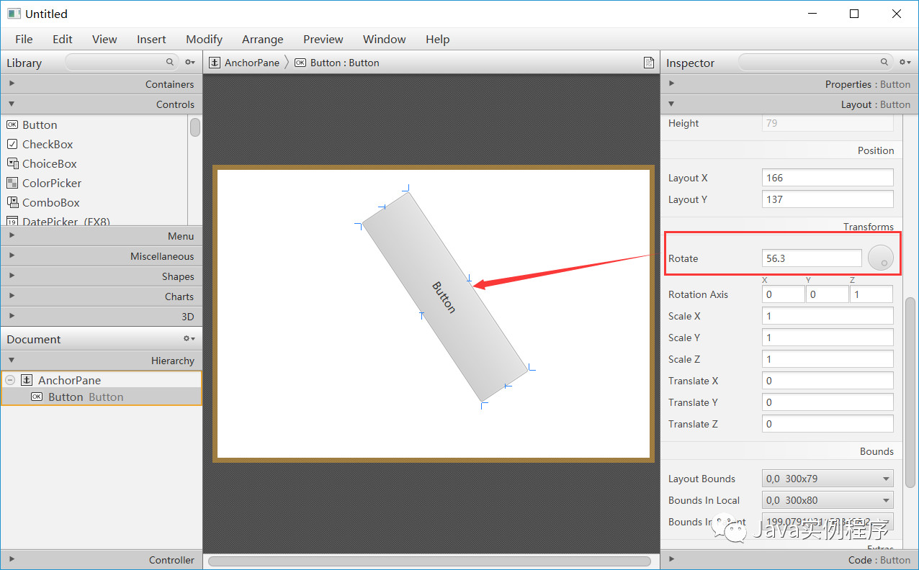Open the Help menu
The width and height of the screenshot is (919, 570).
[437, 39]
